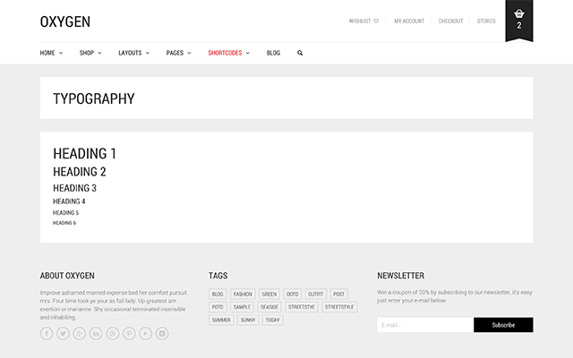Viewport: 573px width, 358px height.
Task: Open the Wishlist link
Action: (363, 21)
